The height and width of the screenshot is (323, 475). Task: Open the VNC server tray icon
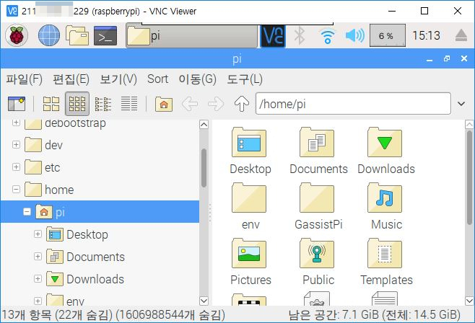pyautogui.click(x=273, y=35)
